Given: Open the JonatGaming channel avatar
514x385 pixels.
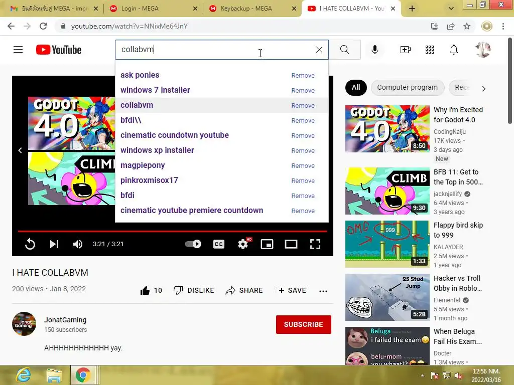Looking at the screenshot, I should (24, 324).
